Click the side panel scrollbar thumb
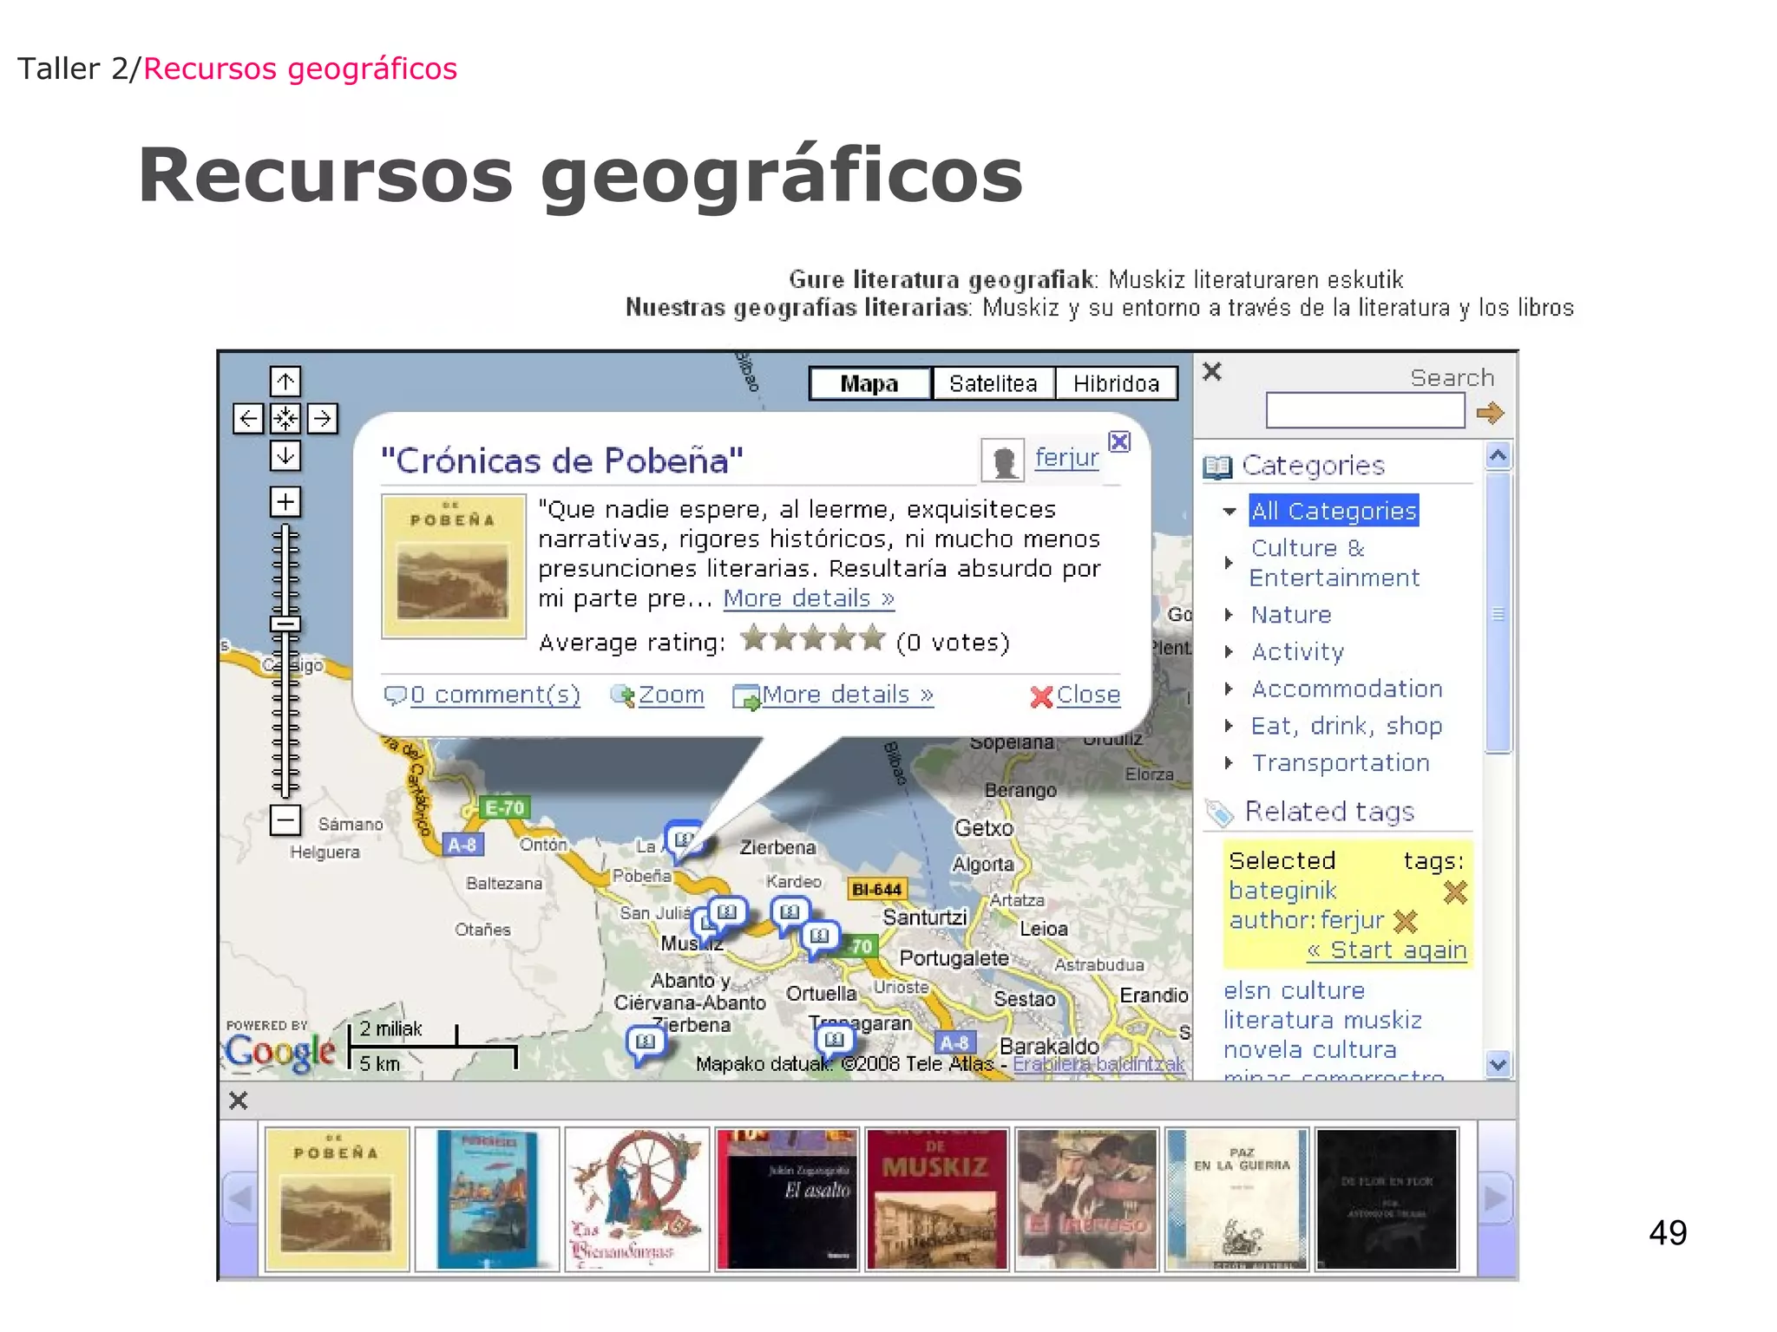 1498,613
